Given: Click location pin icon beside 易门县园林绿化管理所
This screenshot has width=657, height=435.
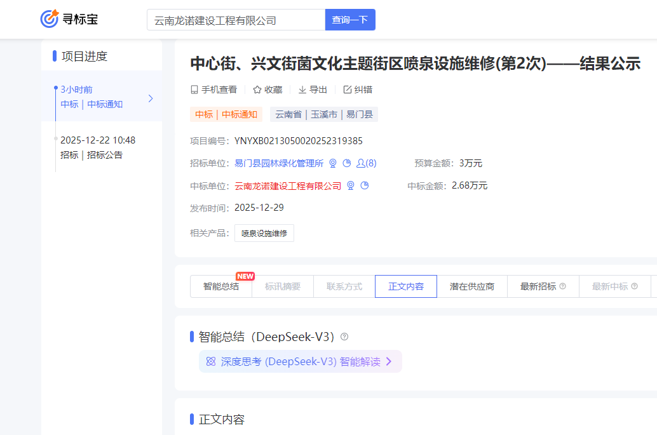Looking at the screenshot, I should pos(333,163).
